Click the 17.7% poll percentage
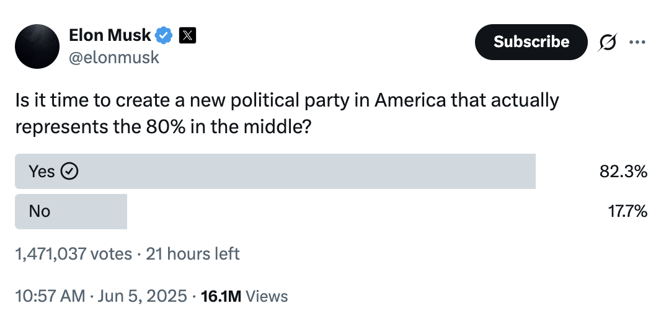The height and width of the screenshot is (316, 661). point(627,211)
